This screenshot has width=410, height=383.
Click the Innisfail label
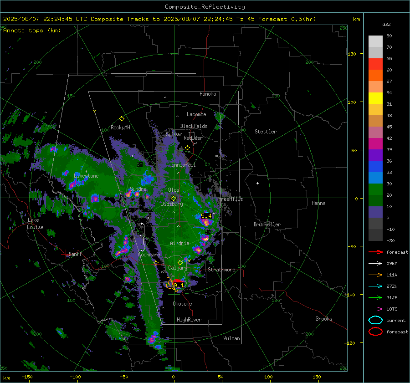point(184,165)
